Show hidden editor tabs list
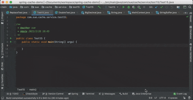193x100 pixels. point(185,13)
